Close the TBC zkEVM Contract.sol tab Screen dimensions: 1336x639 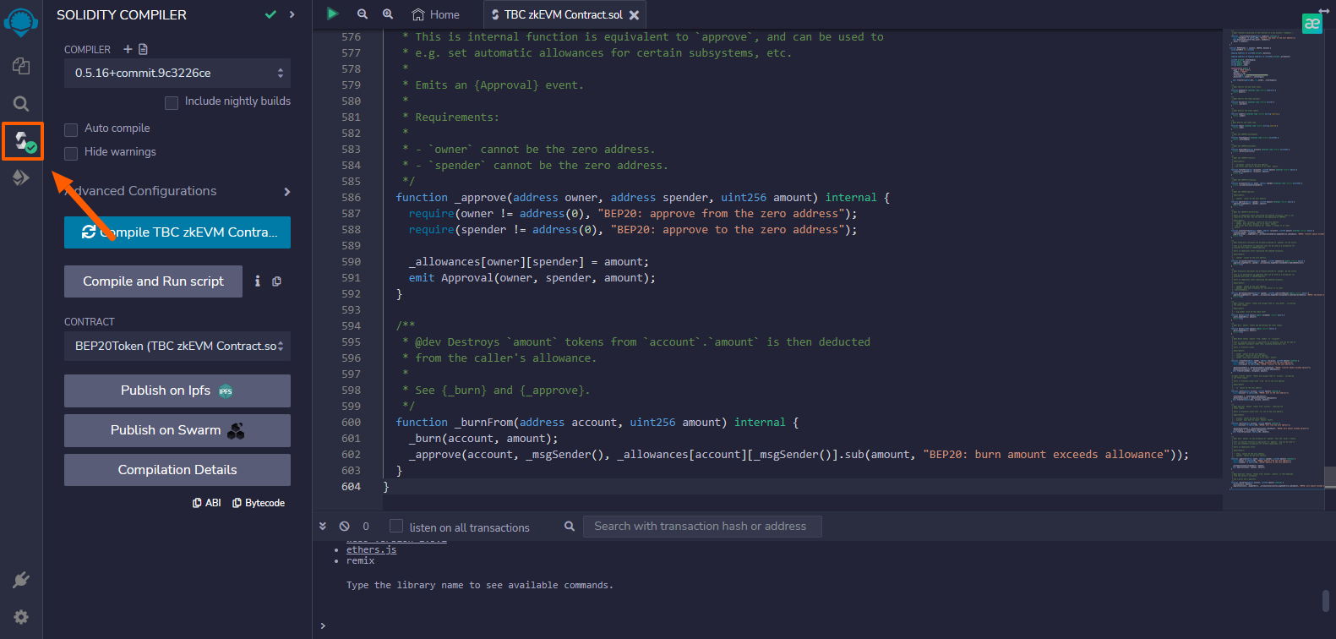pyautogui.click(x=634, y=15)
